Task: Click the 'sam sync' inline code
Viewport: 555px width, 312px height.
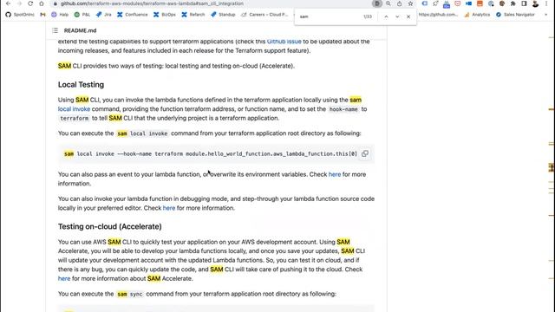Action: point(130,294)
